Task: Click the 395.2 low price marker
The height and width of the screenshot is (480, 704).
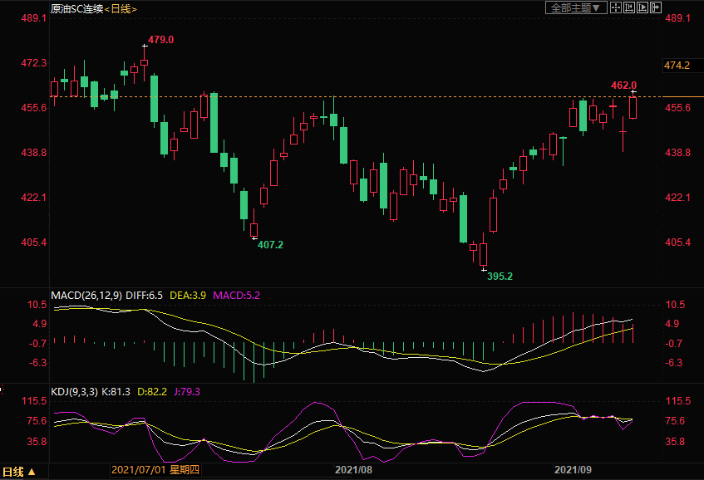Action: click(x=500, y=276)
